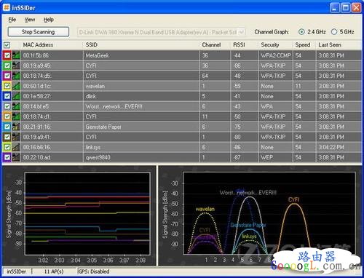
Task: Uncheck the MetaGeek network checkbox
Action: pyautogui.click(x=7, y=55)
